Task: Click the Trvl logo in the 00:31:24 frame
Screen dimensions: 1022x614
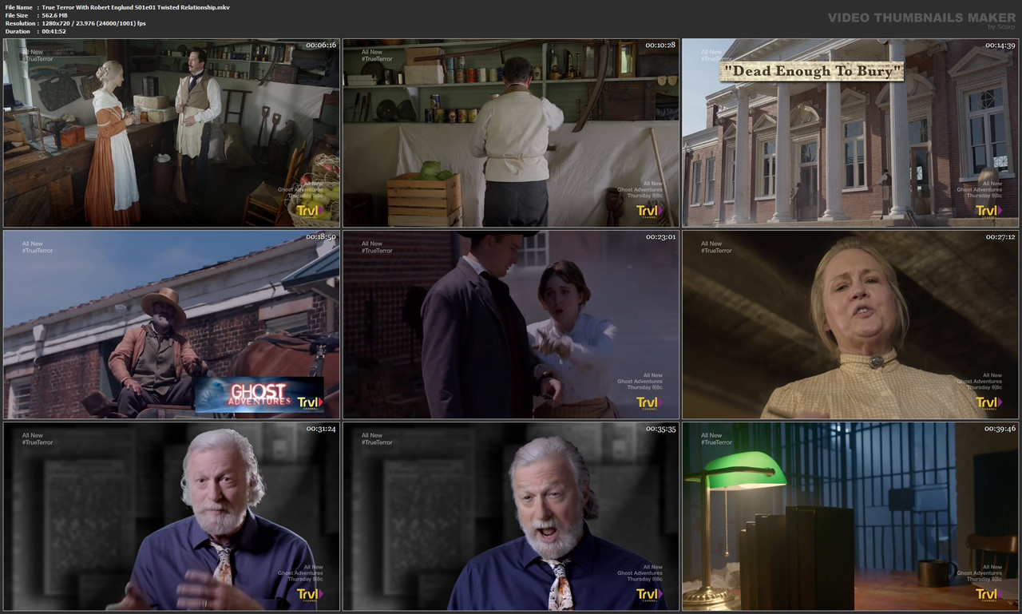Action: 310,595
